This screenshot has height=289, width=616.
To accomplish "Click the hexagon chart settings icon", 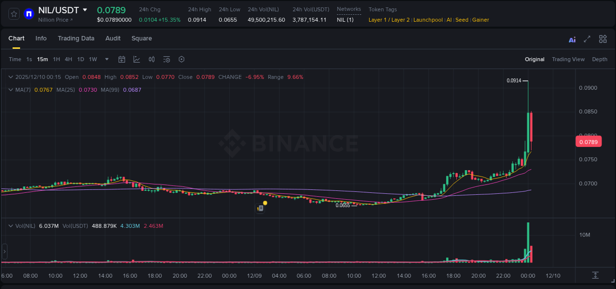I will [181, 59].
